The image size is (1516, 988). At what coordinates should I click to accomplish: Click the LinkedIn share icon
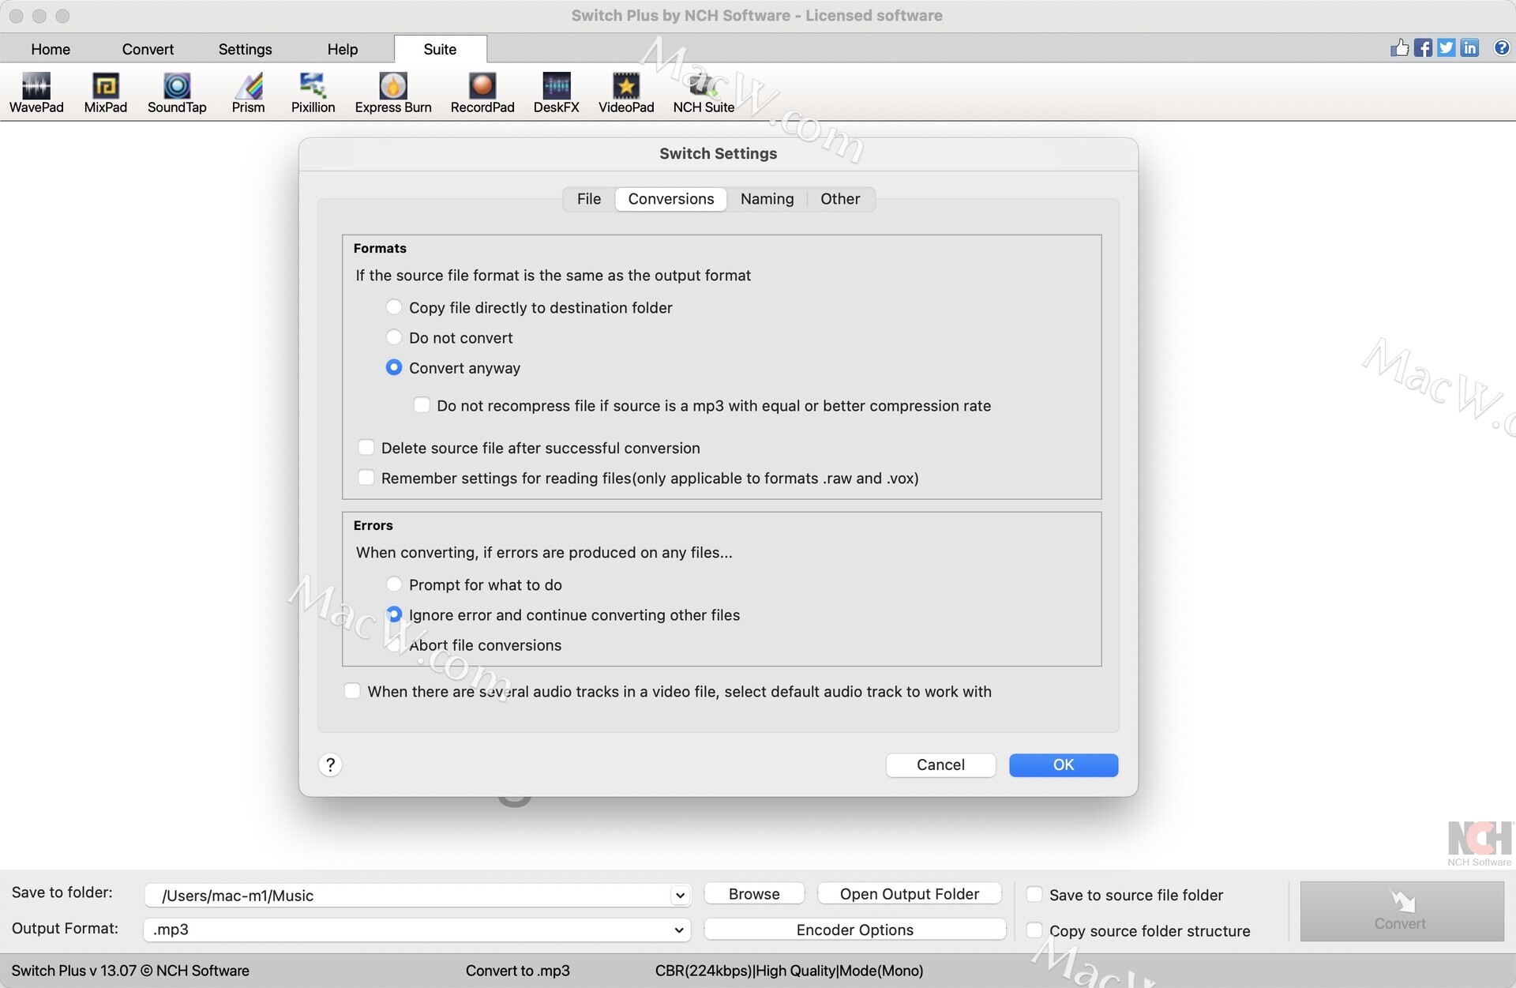1469,48
